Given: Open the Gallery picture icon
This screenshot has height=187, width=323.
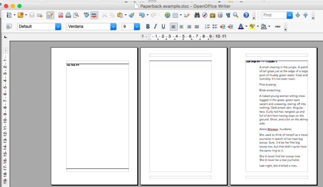Looking at the screenshot, I should 212,16.
